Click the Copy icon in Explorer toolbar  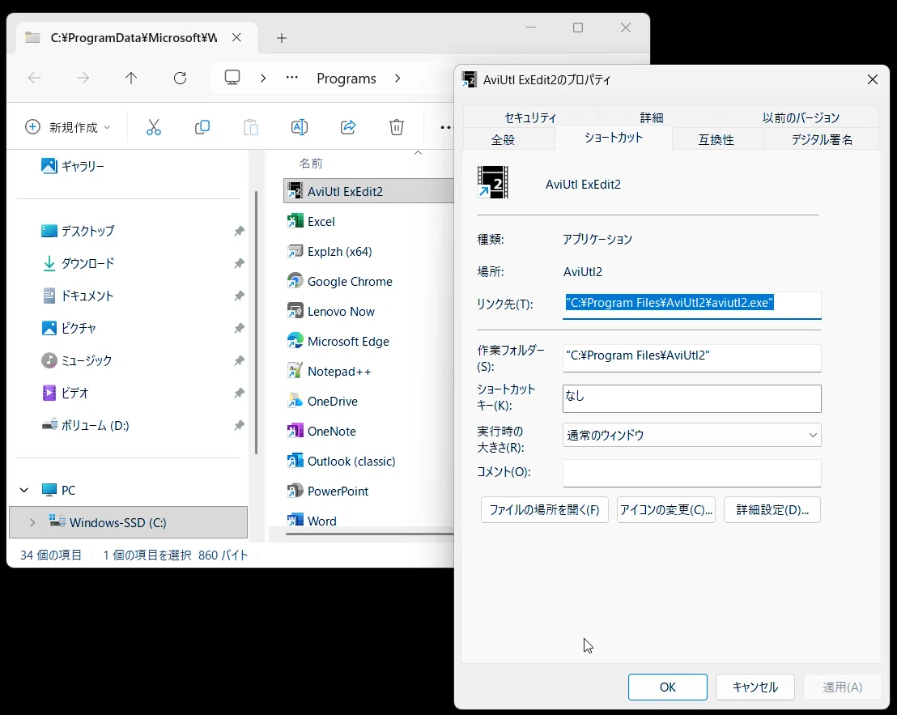point(202,127)
